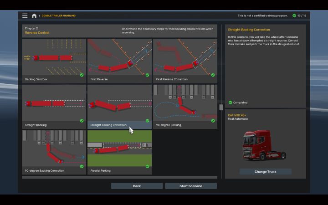328x205 pixels.
Task: Select the First Reverse scenario
Action: point(119,60)
